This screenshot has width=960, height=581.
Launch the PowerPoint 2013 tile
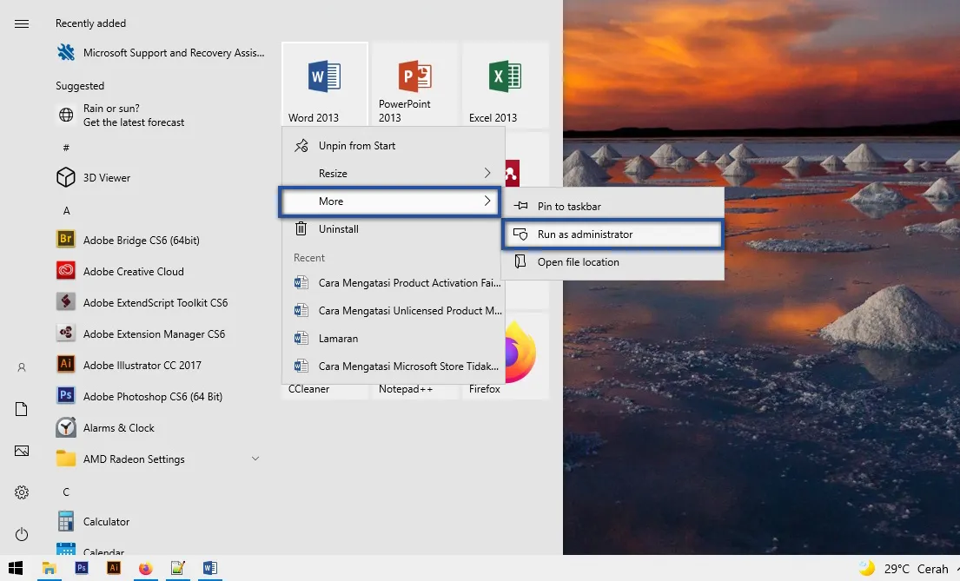(x=414, y=83)
